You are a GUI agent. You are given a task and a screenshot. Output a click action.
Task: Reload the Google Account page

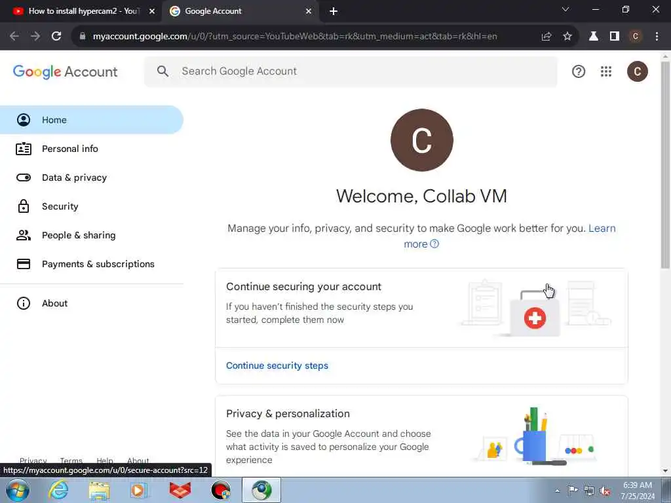coord(56,37)
